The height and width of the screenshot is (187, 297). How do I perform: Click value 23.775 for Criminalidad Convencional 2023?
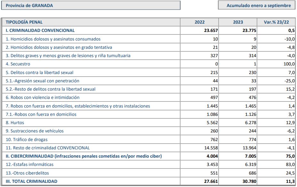tap(249, 30)
